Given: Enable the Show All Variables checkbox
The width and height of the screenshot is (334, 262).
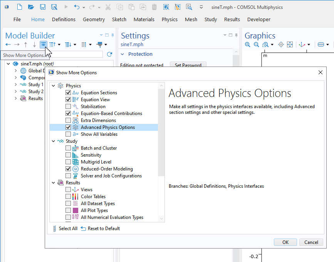Looking at the screenshot, I should tap(68, 134).
